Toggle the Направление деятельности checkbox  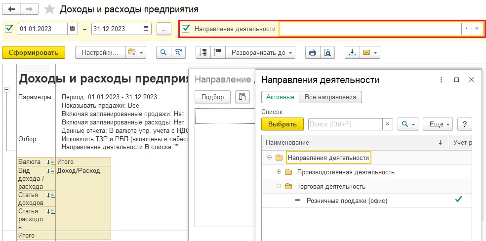coord(186,29)
